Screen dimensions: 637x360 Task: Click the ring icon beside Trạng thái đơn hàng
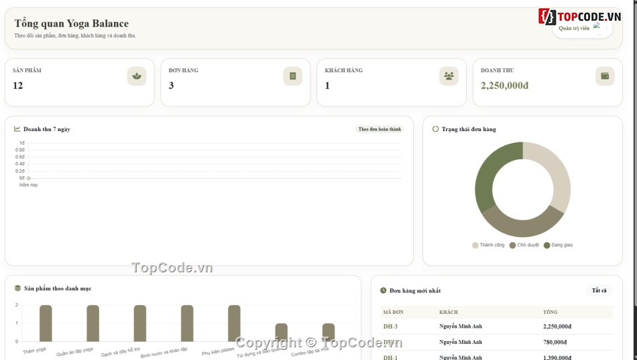[x=435, y=129]
